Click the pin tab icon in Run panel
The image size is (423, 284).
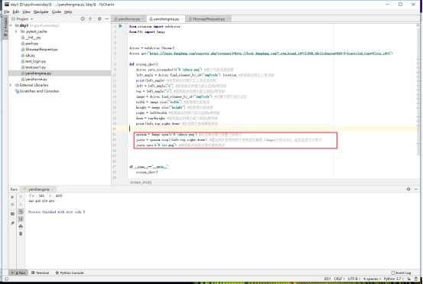pos(12,223)
